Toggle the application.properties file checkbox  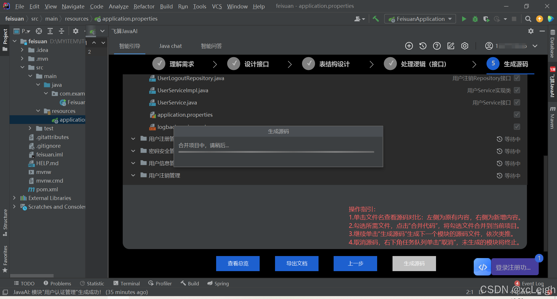tap(517, 115)
